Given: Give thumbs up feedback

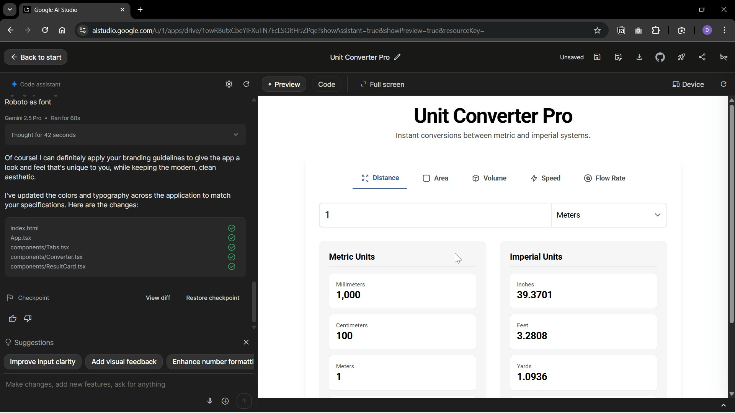Looking at the screenshot, I should 13,319.
